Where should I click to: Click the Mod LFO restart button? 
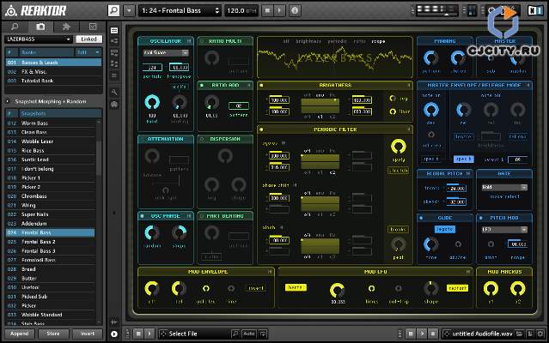(x=457, y=288)
